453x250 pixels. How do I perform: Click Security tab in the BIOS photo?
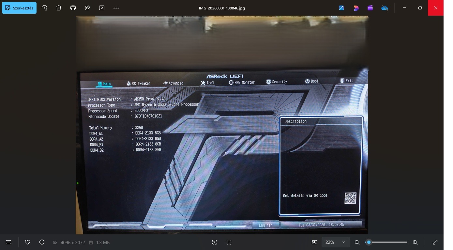pyautogui.click(x=277, y=82)
